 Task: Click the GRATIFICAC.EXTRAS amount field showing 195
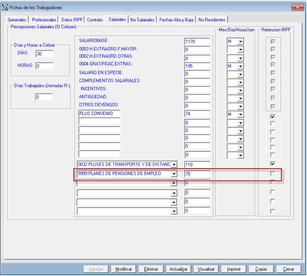click(197, 66)
